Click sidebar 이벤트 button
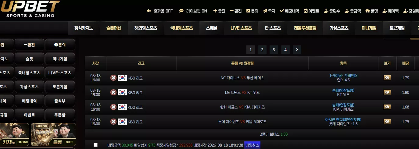 (x=29, y=115)
